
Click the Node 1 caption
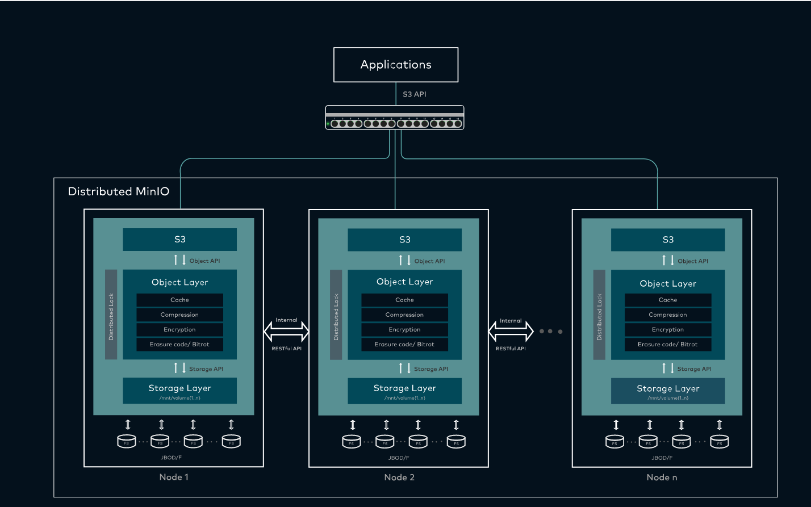point(174,477)
